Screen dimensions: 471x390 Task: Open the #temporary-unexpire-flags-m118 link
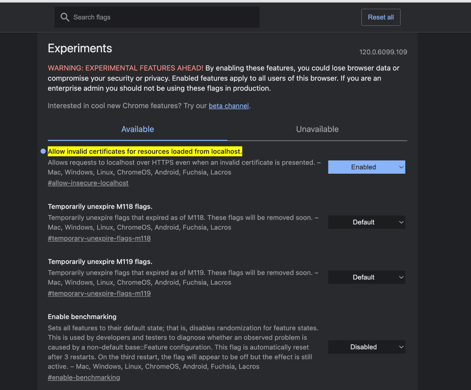click(x=99, y=238)
